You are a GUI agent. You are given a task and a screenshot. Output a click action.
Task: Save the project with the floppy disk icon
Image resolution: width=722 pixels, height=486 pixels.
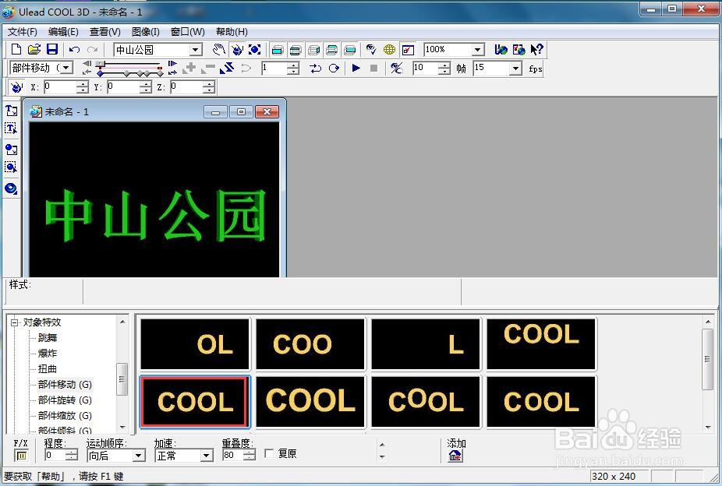[52, 49]
